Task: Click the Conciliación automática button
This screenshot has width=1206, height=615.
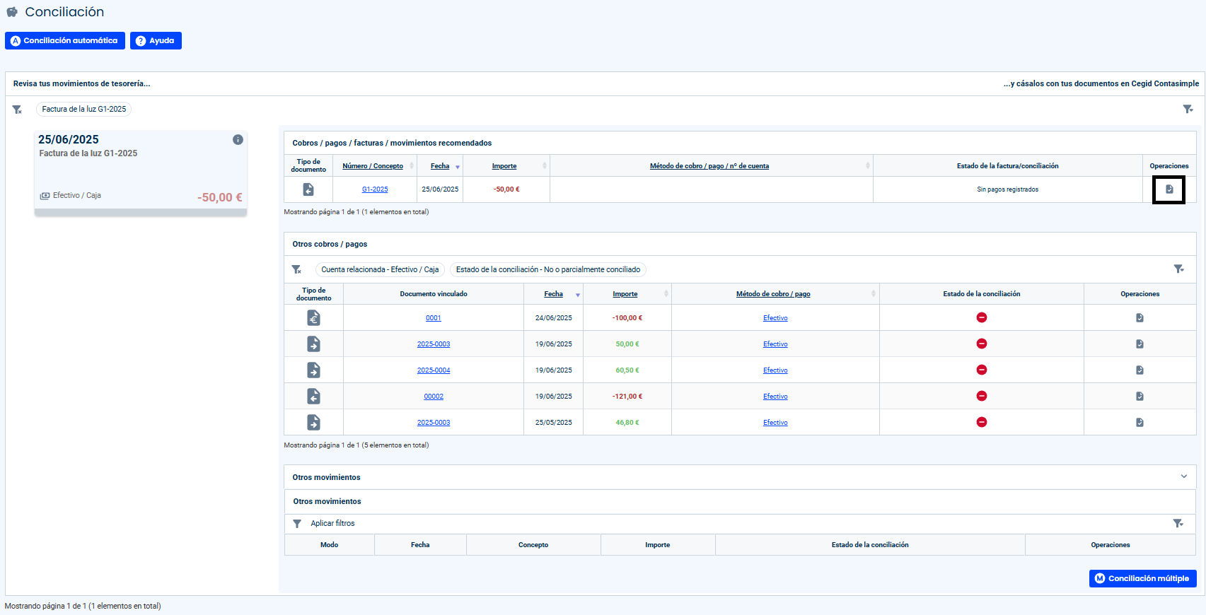Action: coord(65,41)
